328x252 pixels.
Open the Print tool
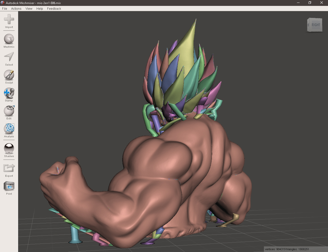click(x=9, y=186)
